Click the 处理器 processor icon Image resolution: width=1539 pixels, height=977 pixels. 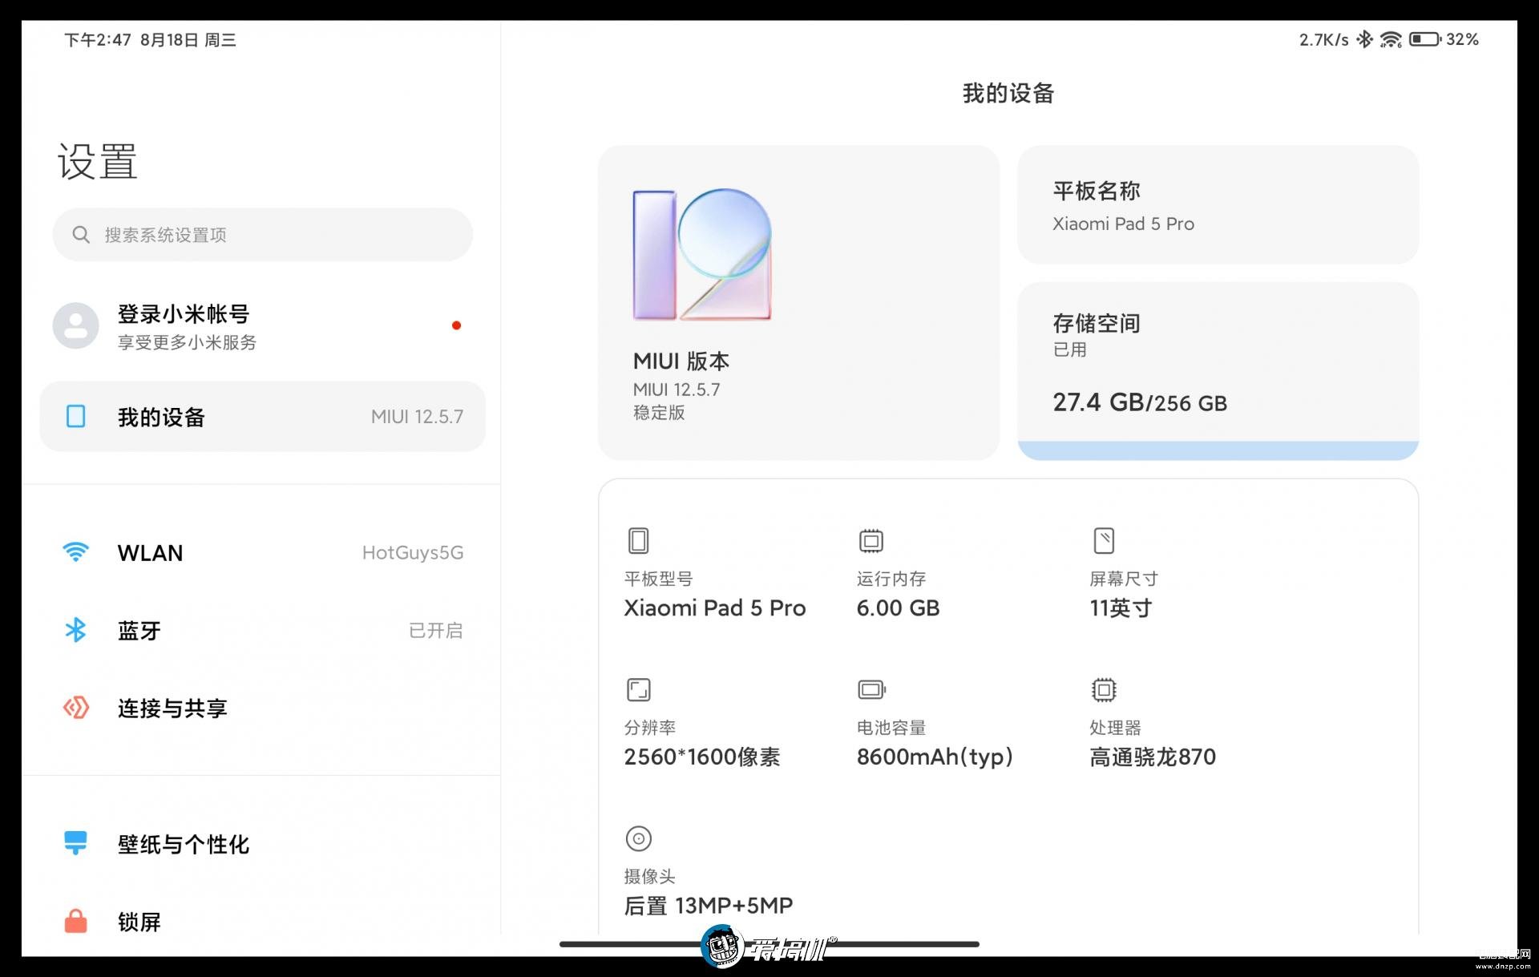1104,690
